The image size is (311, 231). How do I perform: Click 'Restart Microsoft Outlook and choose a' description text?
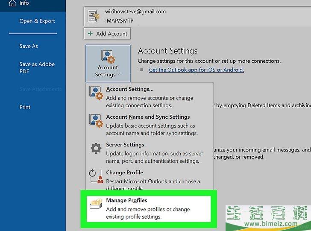coord(153,181)
